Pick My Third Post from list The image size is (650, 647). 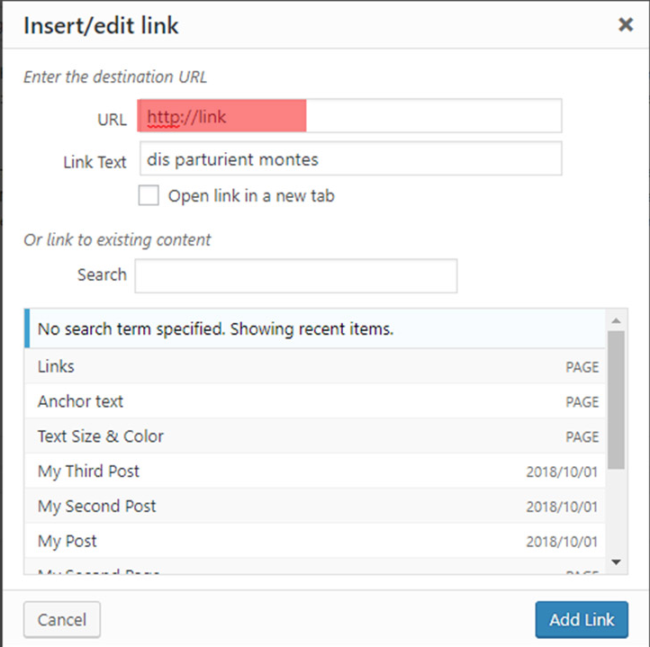pos(315,472)
